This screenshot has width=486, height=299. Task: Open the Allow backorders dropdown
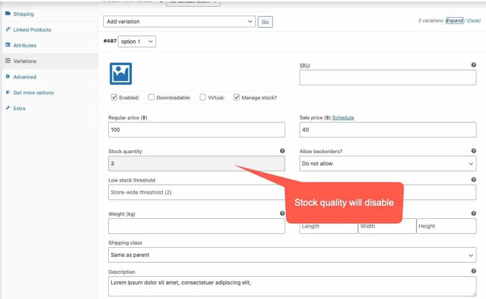click(387, 164)
